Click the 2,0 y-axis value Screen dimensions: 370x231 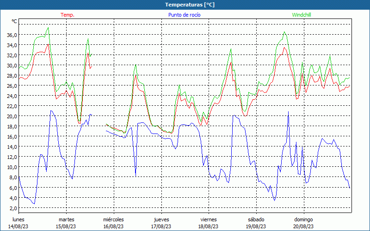point(13,208)
